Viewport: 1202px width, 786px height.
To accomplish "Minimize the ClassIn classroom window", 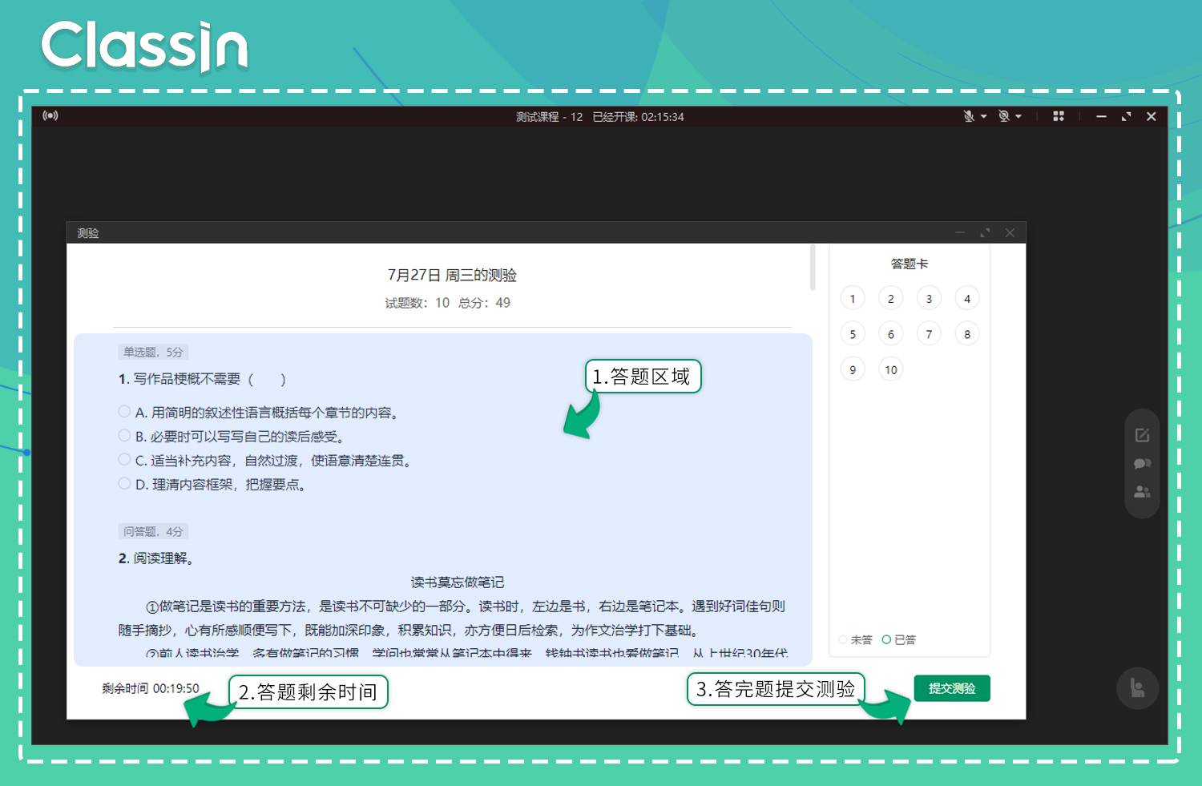I will [x=1101, y=117].
